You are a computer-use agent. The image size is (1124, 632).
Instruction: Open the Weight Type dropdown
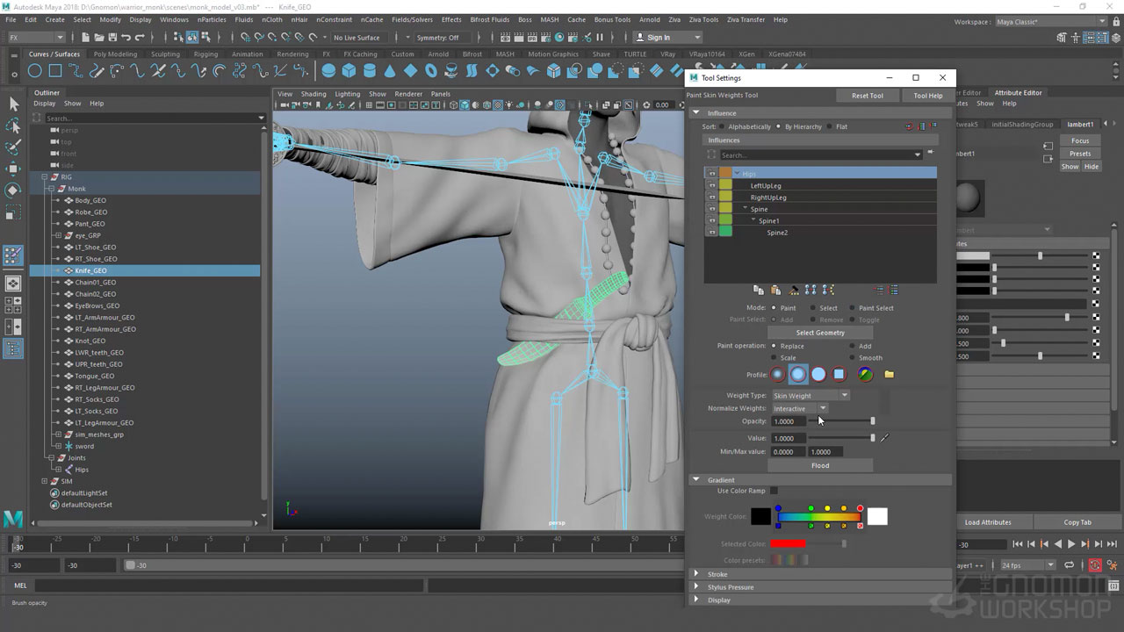tap(811, 396)
